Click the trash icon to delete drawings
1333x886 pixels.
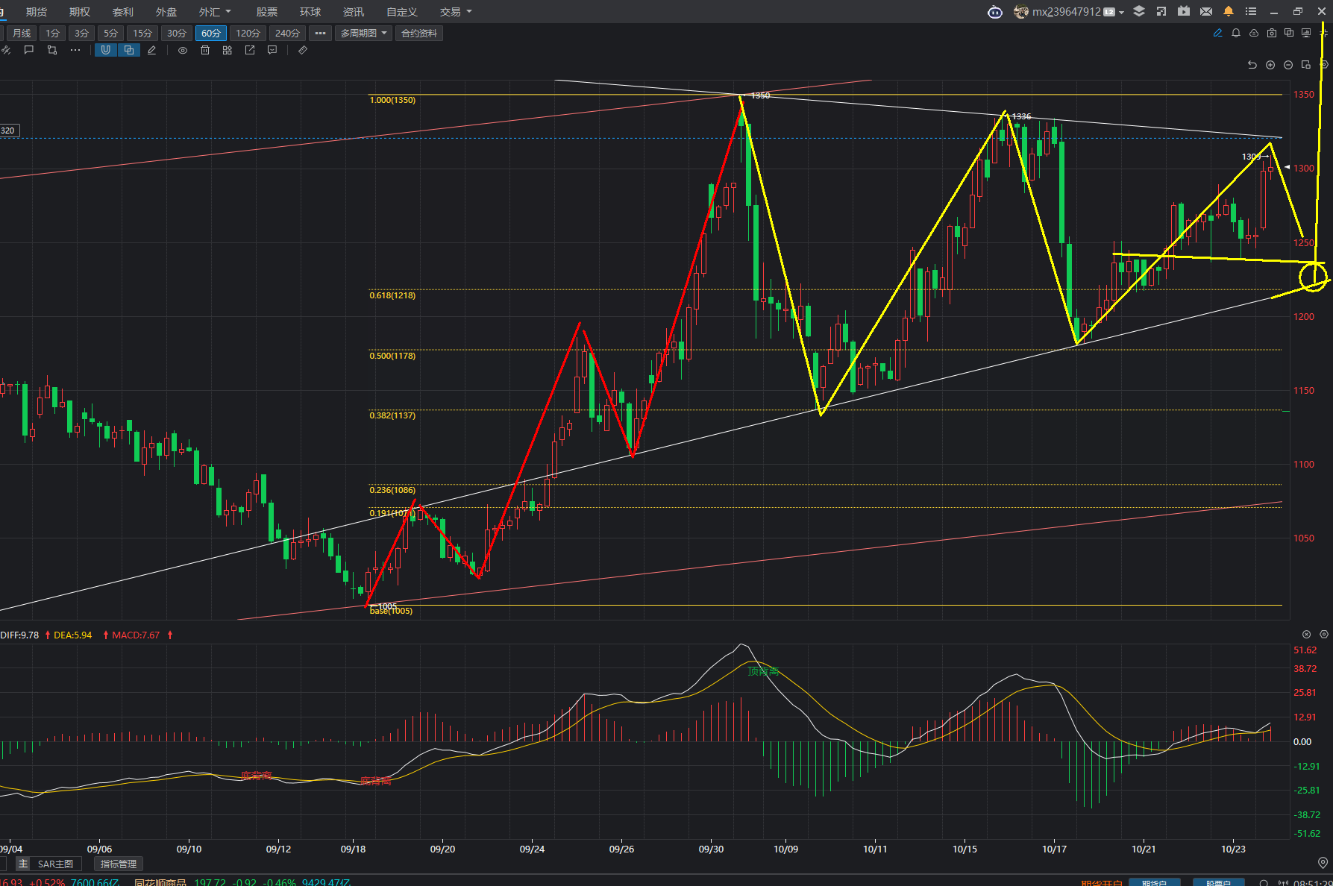pyautogui.click(x=205, y=50)
